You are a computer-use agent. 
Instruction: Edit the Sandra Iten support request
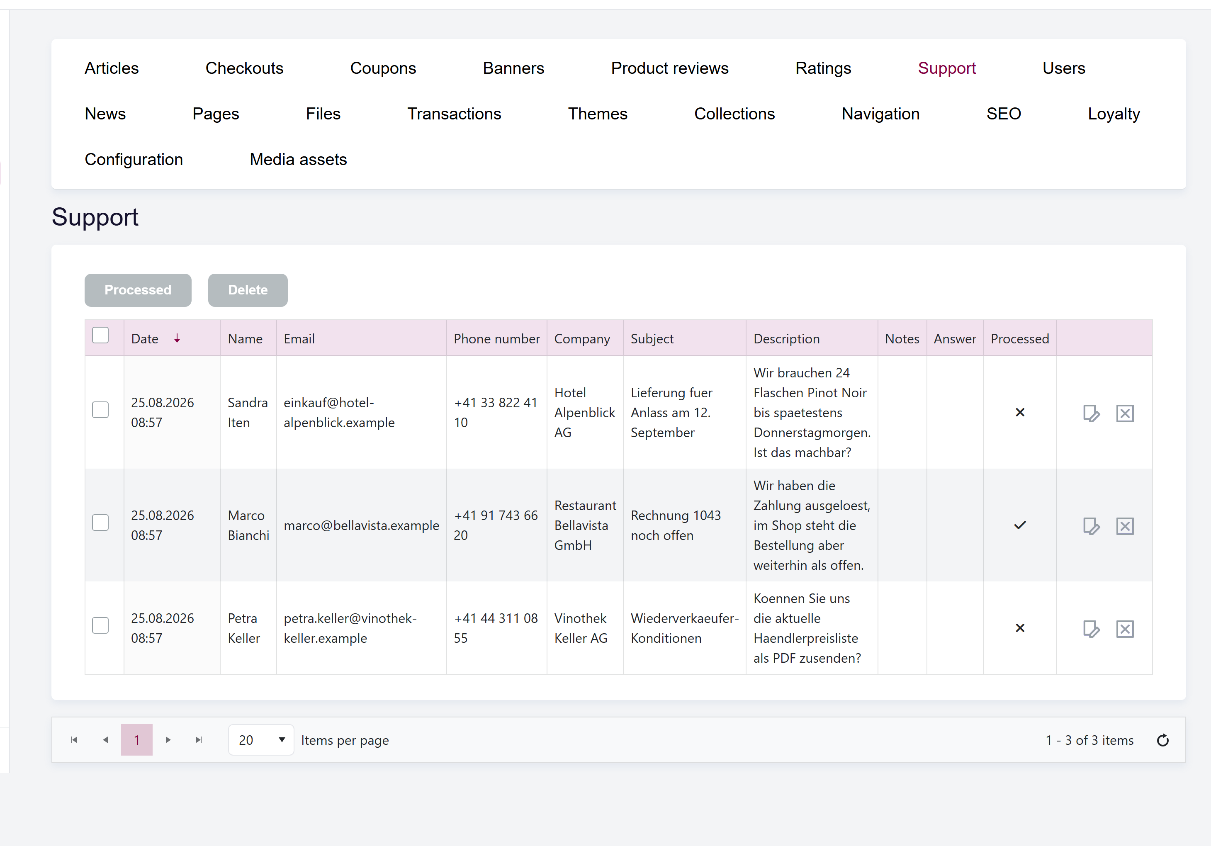pos(1091,413)
